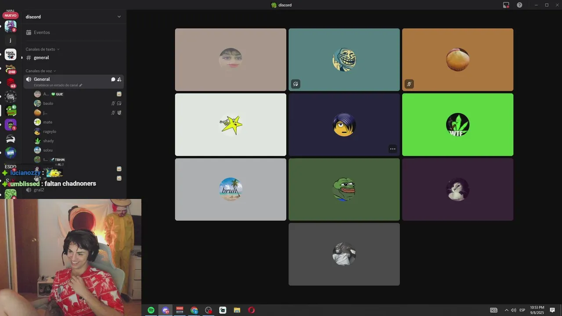Screen dimensions: 562x316
Task: Open Opera browser from the taskbar
Action: click(x=251, y=310)
